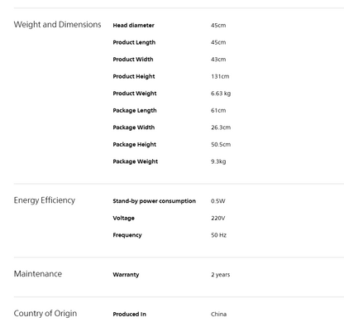The image size is (344, 332).
Task: Select the Country of Origin heading
Action: tap(45, 314)
